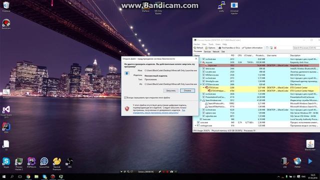
Task: Open Options from the Process Hacker toolbar
Action: [x=210, y=48]
